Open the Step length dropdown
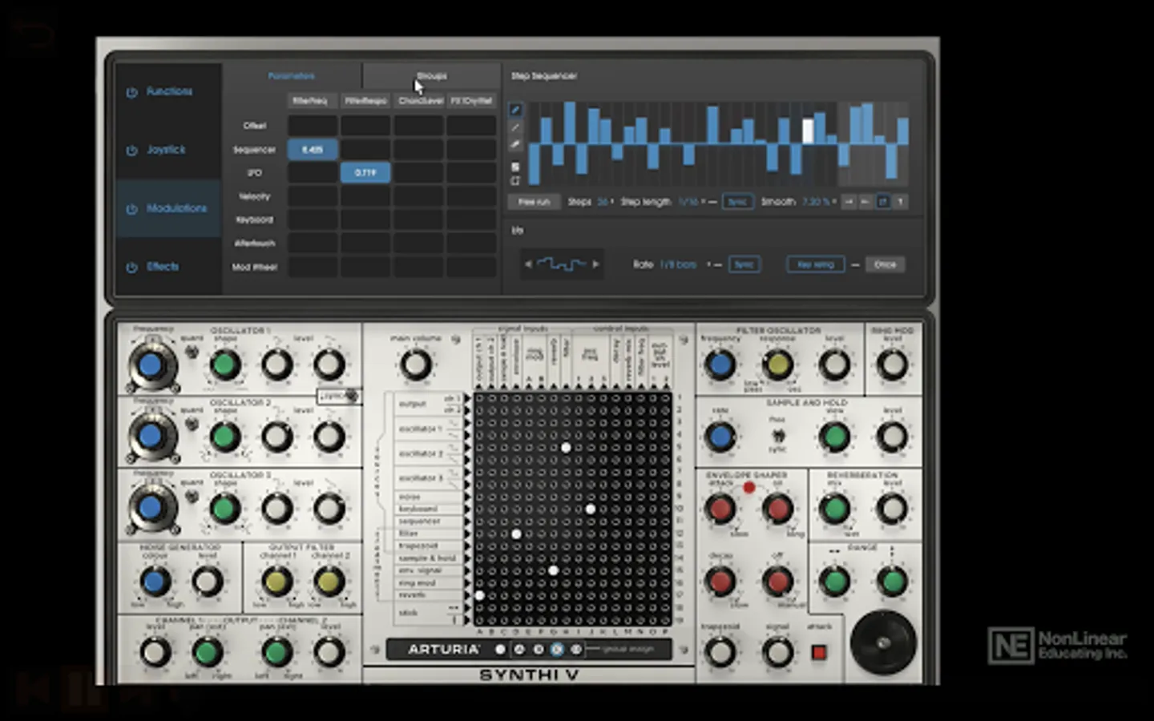This screenshot has height=721, width=1154. tap(694, 202)
